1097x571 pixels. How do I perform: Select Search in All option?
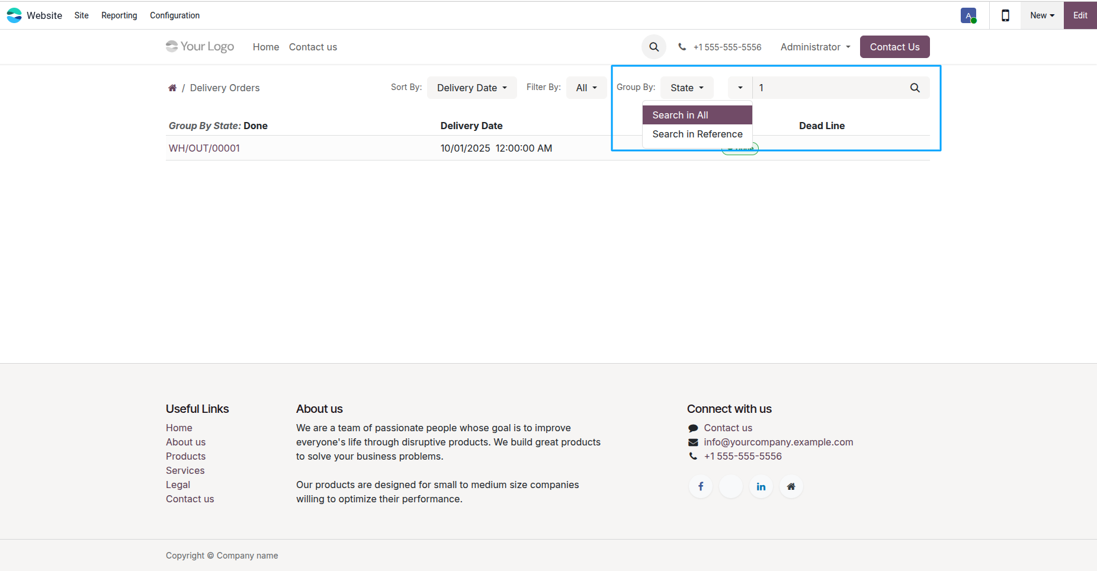pos(697,115)
